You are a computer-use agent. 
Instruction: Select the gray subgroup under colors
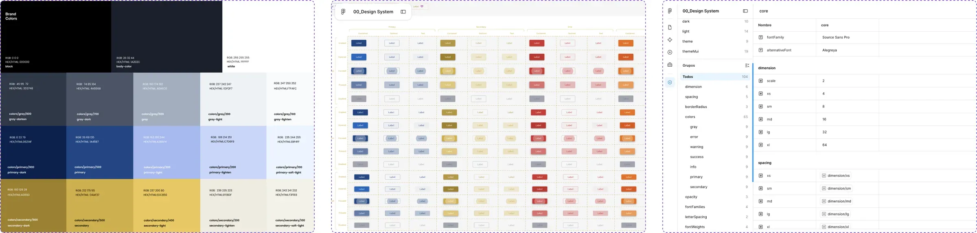pos(715,127)
